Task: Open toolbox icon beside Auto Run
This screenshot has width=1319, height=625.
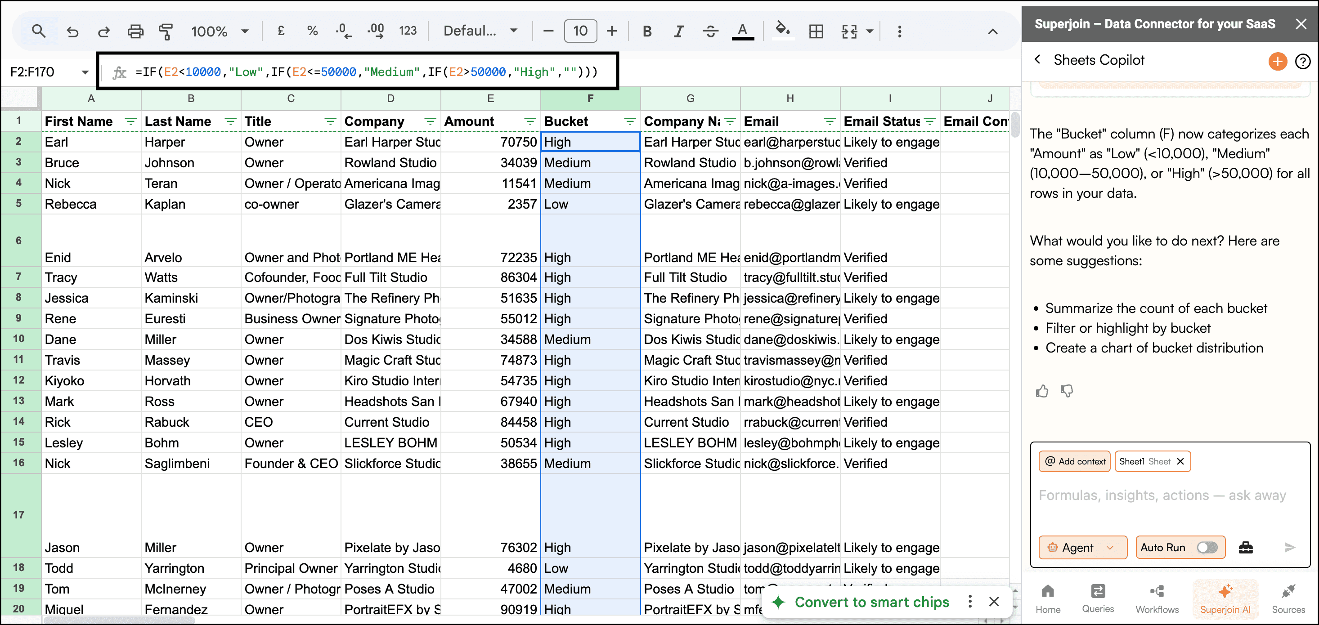Action: tap(1245, 547)
